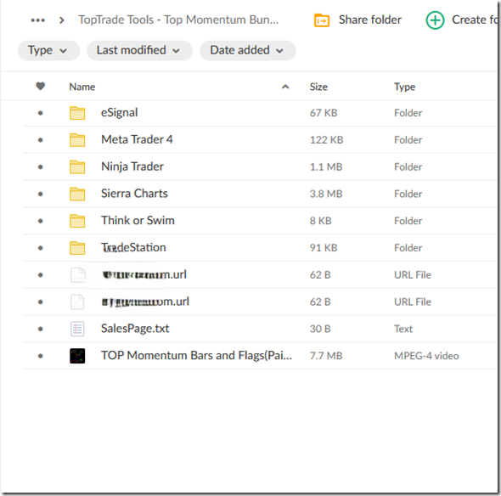
Task: Open the eSignal folder name
Action: 119,113
